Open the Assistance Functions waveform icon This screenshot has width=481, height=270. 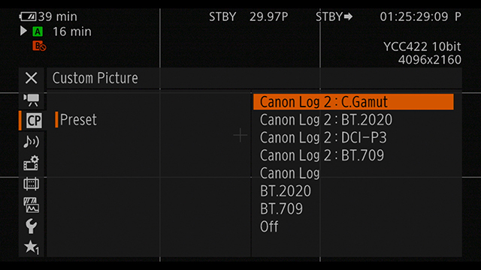coord(32,205)
